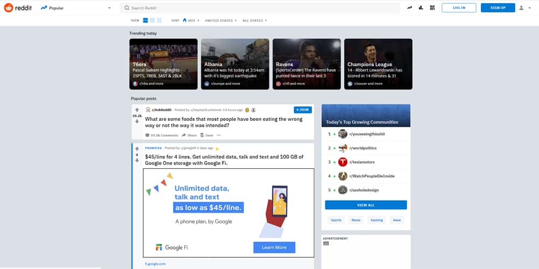Downvote the AskReddit foods post
Image resolution: width=539 pixels, height=269 pixels.
click(x=137, y=121)
